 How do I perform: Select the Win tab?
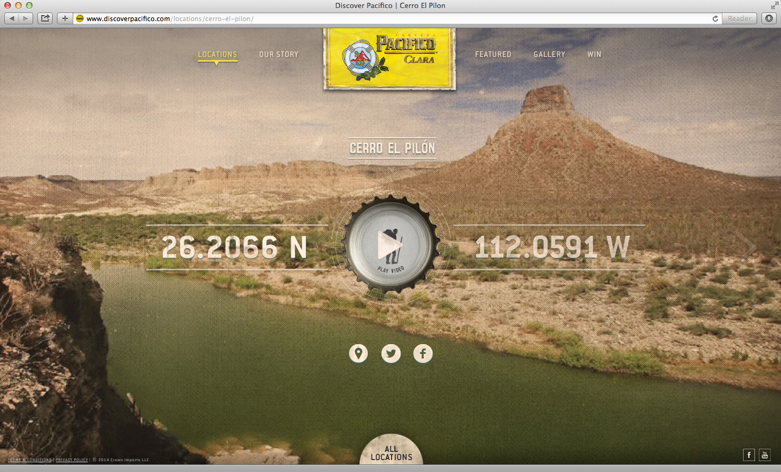(594, 54)
